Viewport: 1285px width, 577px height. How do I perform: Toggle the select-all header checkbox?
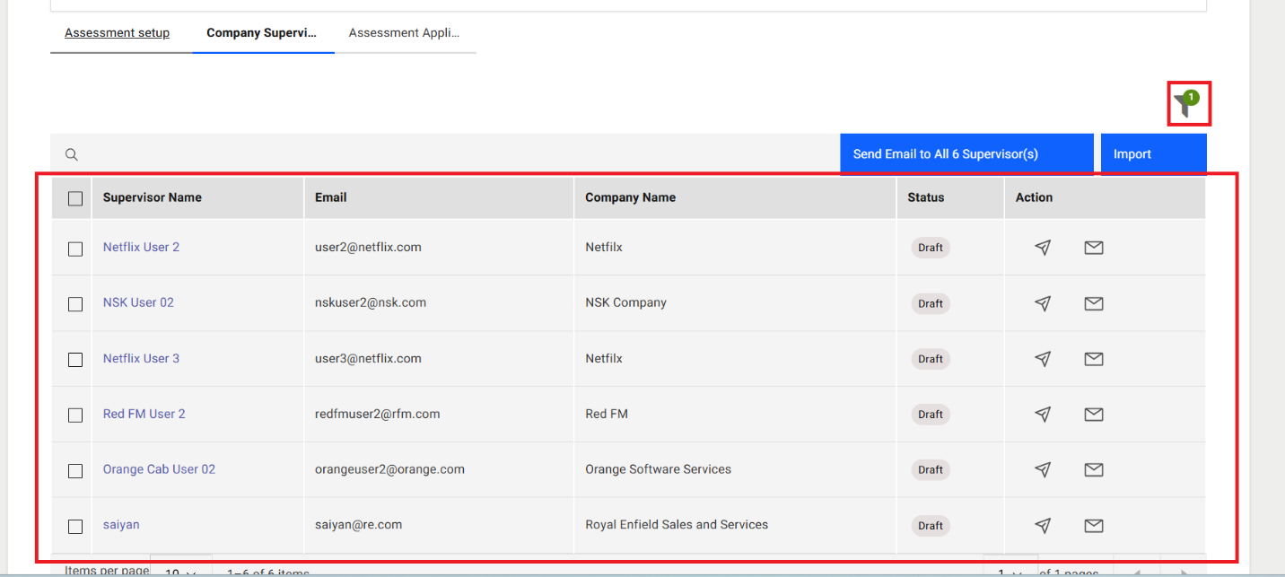[x=75, y=198]
